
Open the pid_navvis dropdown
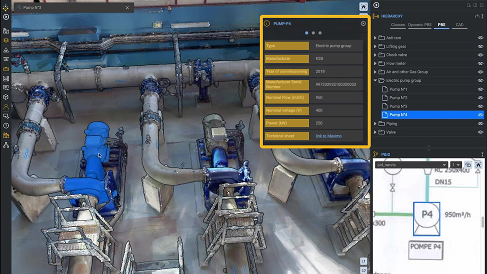411,165
